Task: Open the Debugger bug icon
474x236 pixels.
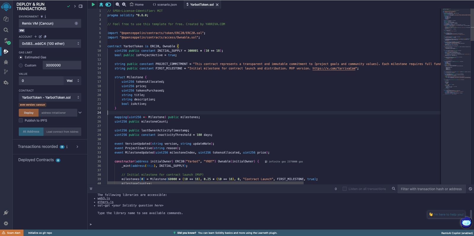Action: coord(6,62)
